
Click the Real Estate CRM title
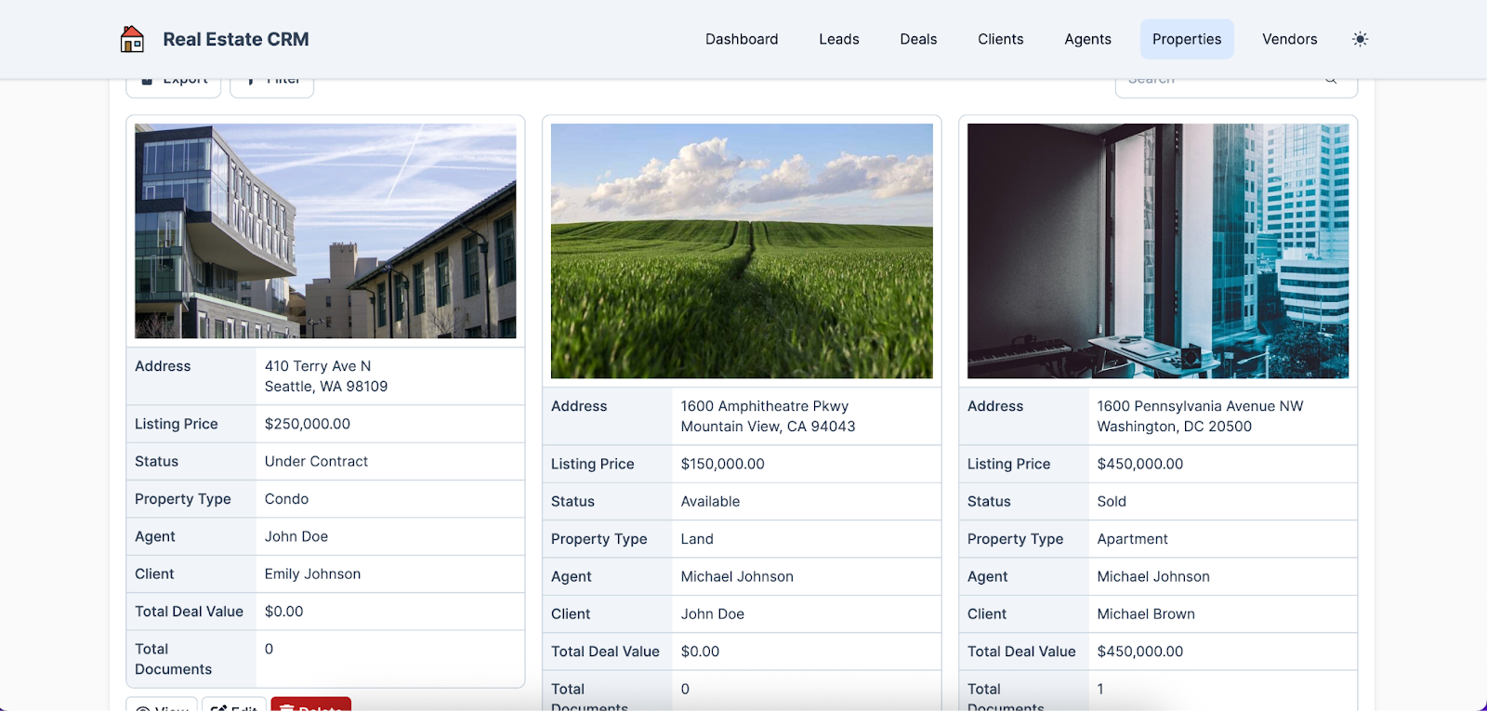(x=235, y=39)
